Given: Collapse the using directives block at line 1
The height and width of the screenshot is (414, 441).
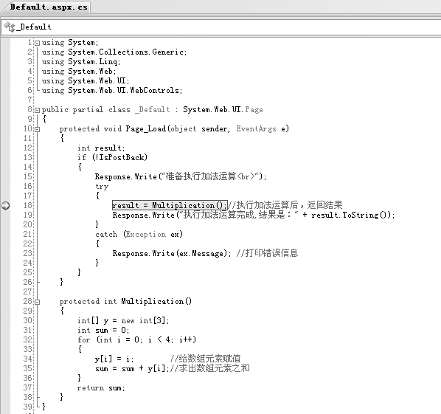Looking at the screenshot, I should click(x=37, y=43).
